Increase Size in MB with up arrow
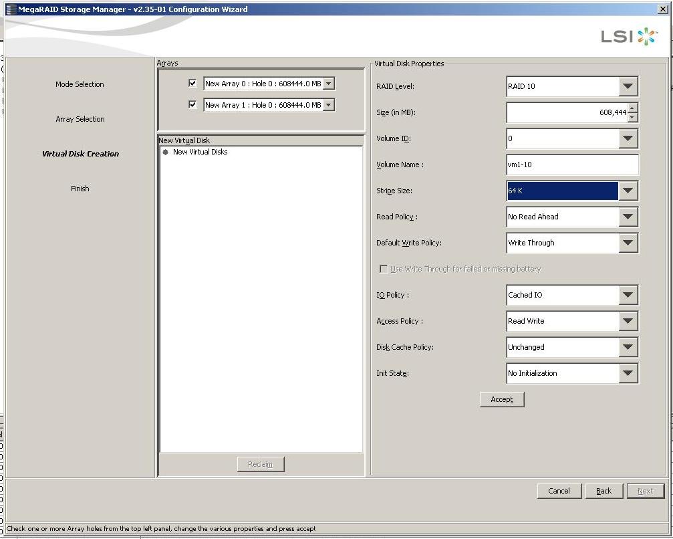Viewport: 673px width, 539px height. click(633, 108)
